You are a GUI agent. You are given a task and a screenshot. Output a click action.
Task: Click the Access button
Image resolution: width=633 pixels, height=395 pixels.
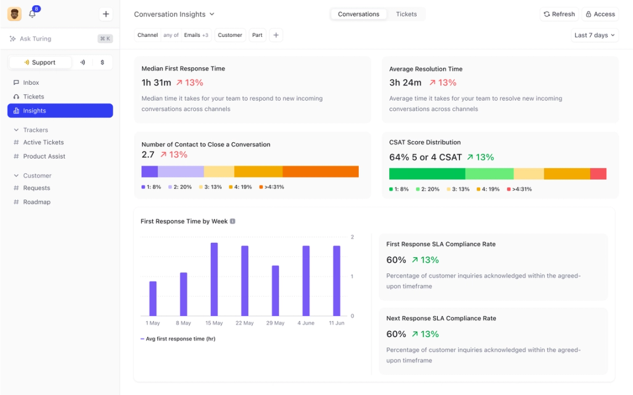coord(600,14)
